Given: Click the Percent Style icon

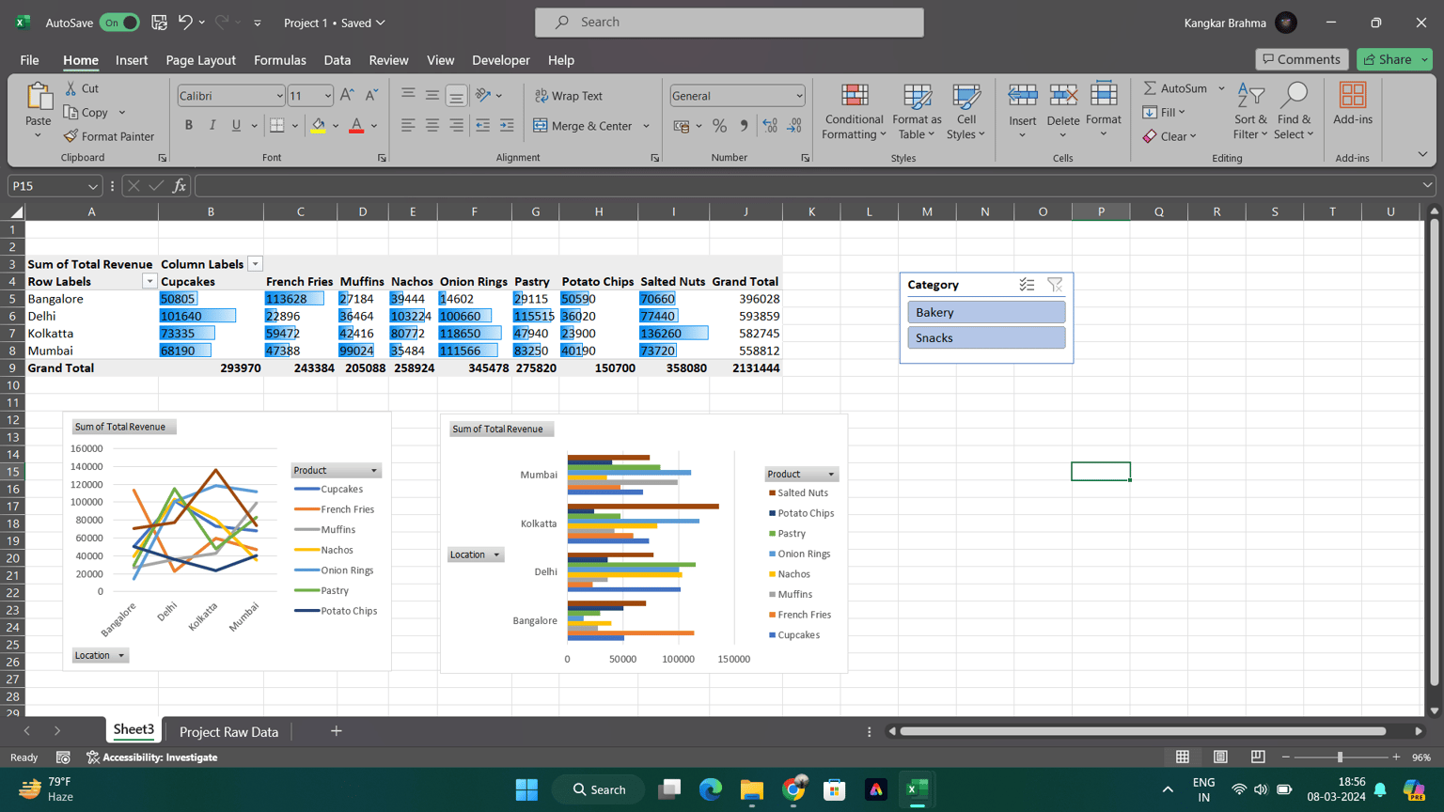Looking at the screenshot, I should point(719,125).
